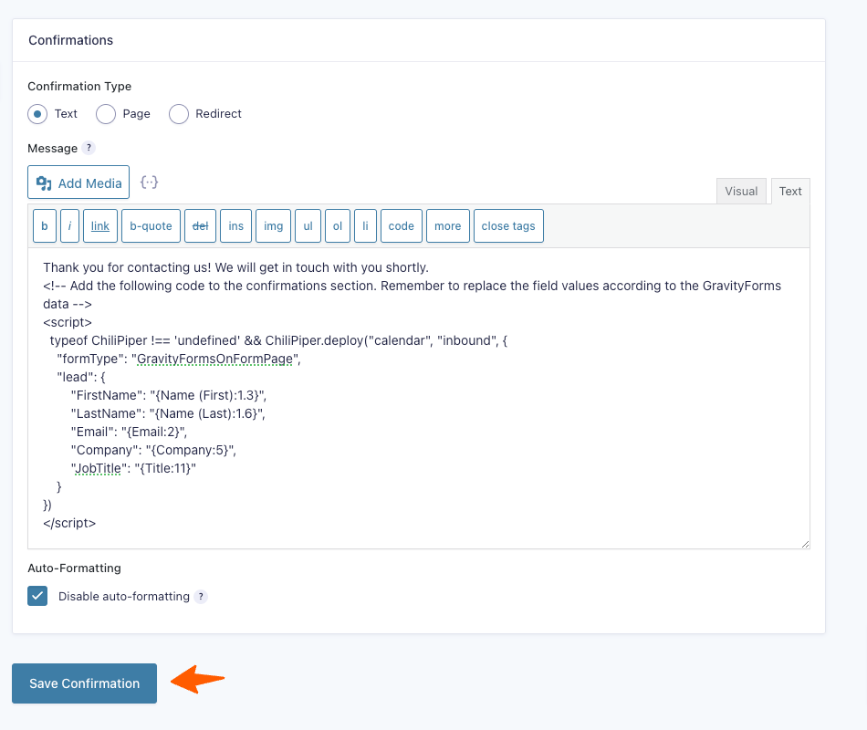This screenshot has width=867, height=730.
Task: Switch to the Text editor tab
Action: 790,192
